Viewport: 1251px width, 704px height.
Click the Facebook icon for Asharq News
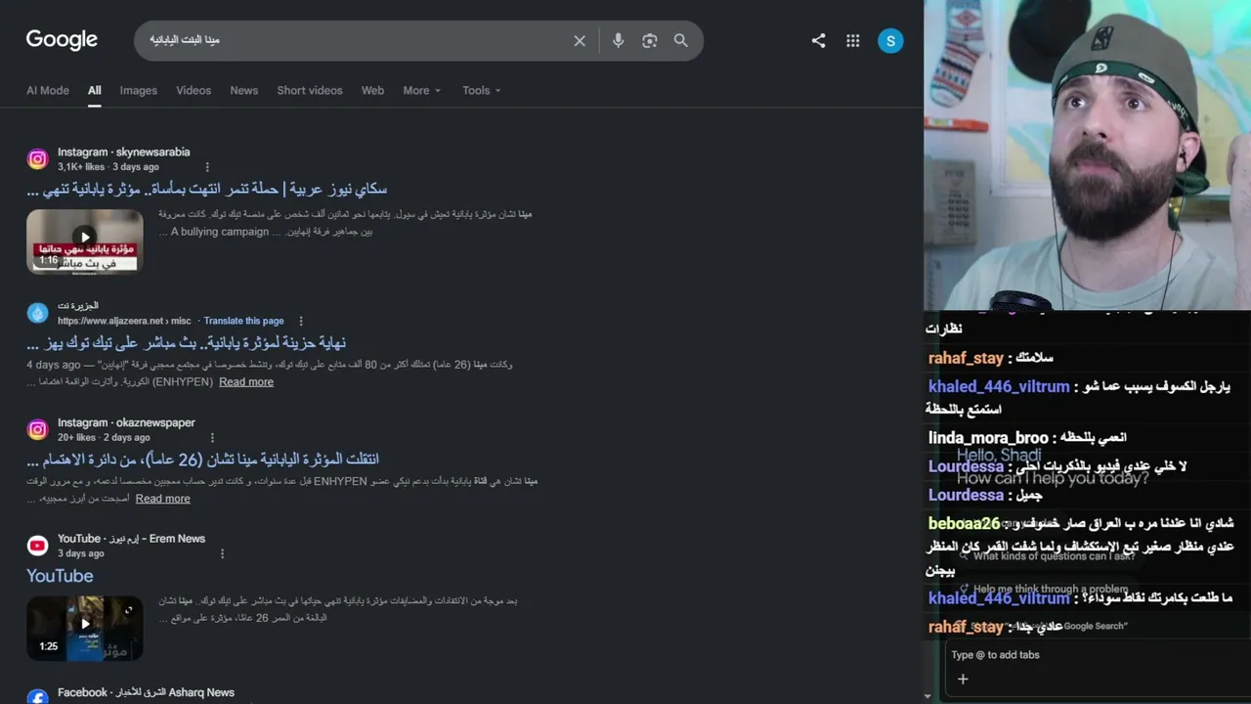[37, 698]
